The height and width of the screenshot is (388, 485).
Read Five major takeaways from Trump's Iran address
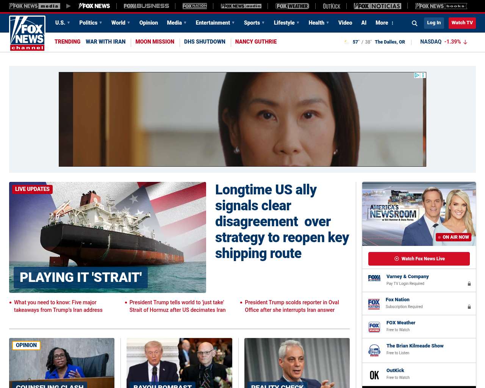tap(58, 306)
